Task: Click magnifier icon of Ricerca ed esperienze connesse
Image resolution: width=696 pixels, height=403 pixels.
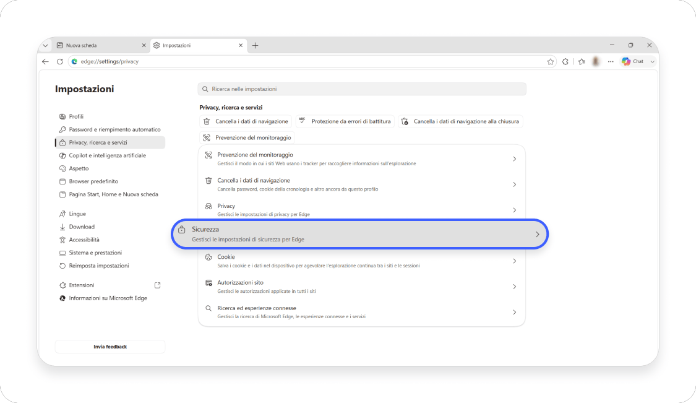Action: [208, 308]
